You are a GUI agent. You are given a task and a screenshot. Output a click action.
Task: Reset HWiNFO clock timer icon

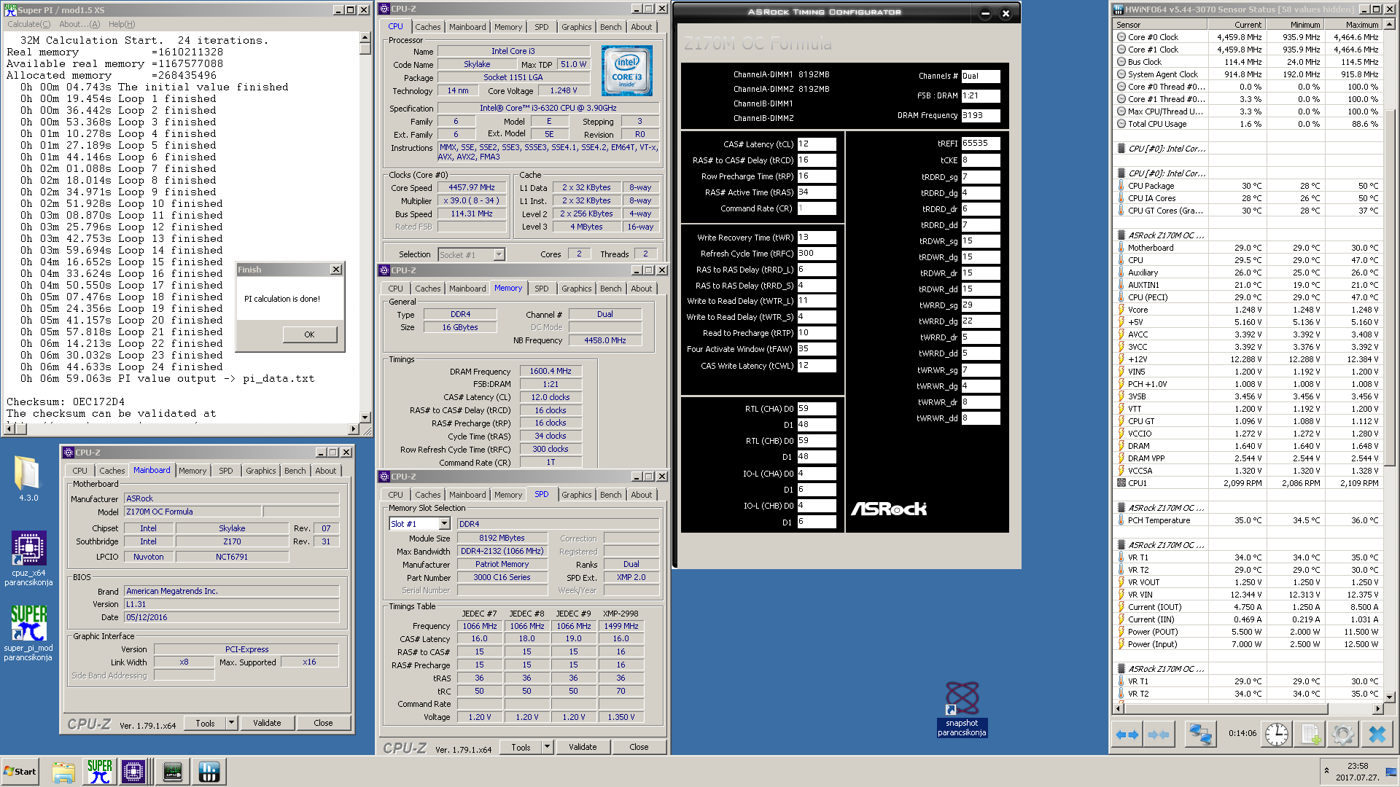click(x=1277, y=735)
